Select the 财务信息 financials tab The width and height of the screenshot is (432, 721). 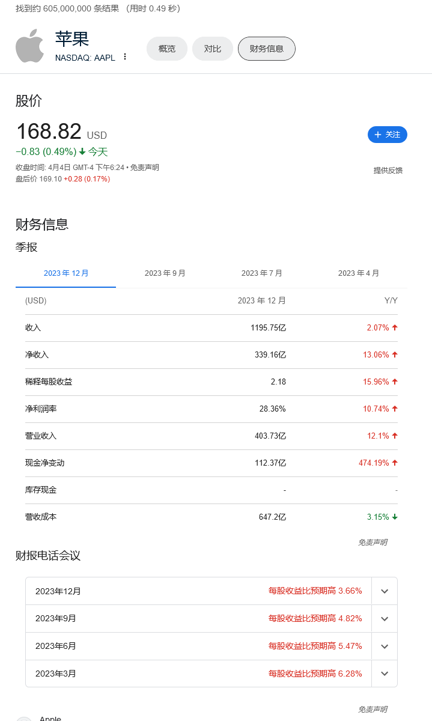[267, 49]
